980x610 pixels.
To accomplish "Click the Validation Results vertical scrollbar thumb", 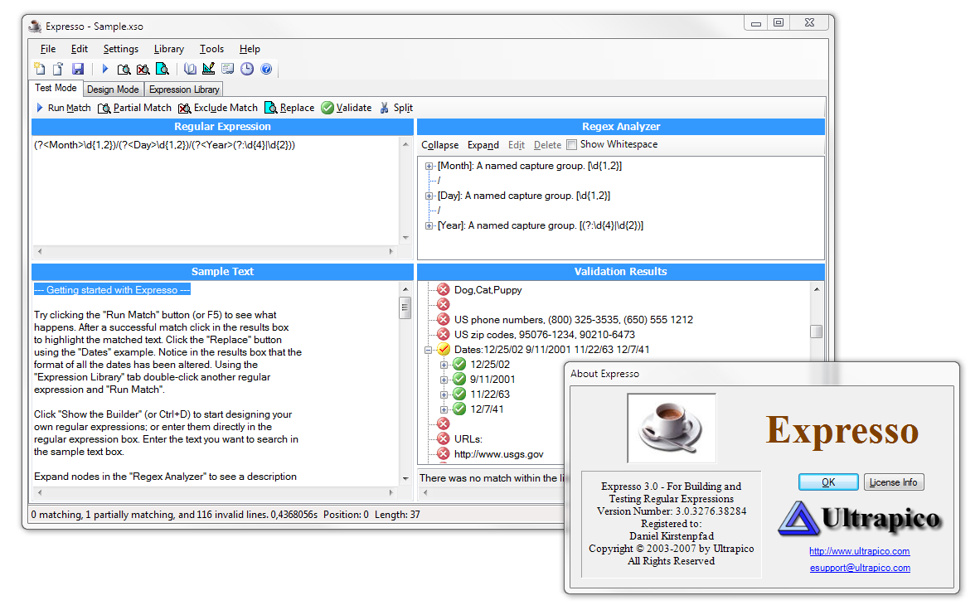I will point(816,332).
